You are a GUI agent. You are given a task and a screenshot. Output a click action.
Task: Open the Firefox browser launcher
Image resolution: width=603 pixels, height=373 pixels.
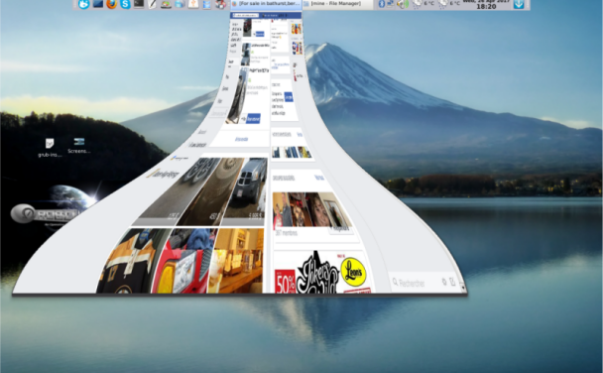111,4
